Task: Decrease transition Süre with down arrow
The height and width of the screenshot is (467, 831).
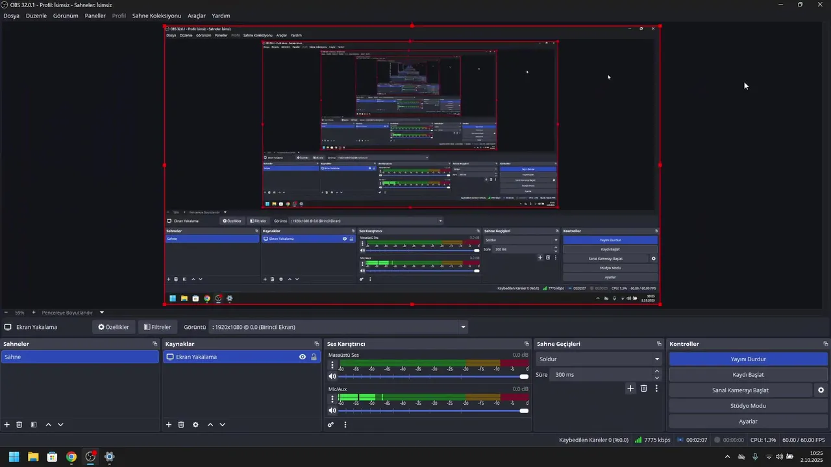Action: (657, 378)
